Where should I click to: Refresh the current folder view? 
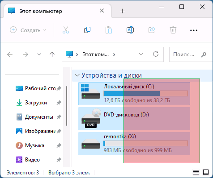pyautogui.click(x=156, y=54)
